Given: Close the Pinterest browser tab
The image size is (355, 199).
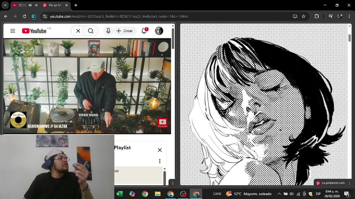Looking at the screenshot, I should point(67,5).
